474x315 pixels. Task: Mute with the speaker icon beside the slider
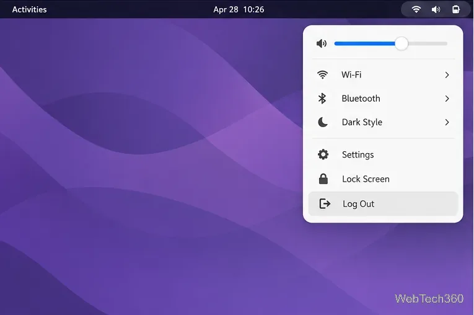coord(322,43)
